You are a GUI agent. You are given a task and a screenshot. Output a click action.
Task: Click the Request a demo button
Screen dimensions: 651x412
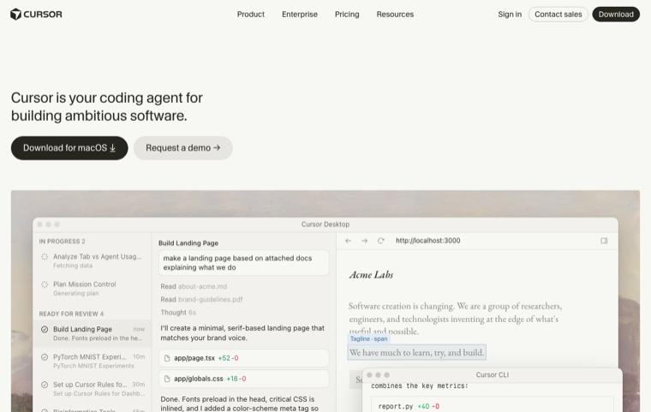[x=182, y=148]
